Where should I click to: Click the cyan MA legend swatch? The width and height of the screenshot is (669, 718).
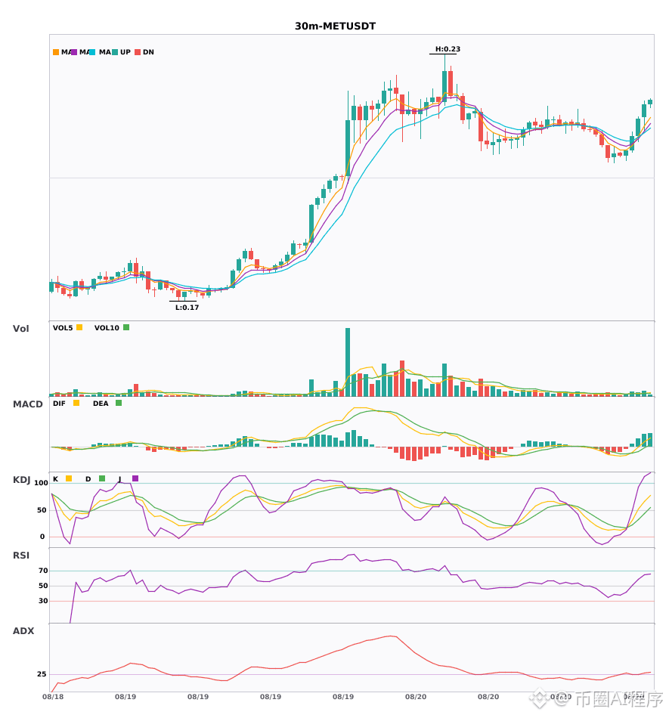click(92, 52)
